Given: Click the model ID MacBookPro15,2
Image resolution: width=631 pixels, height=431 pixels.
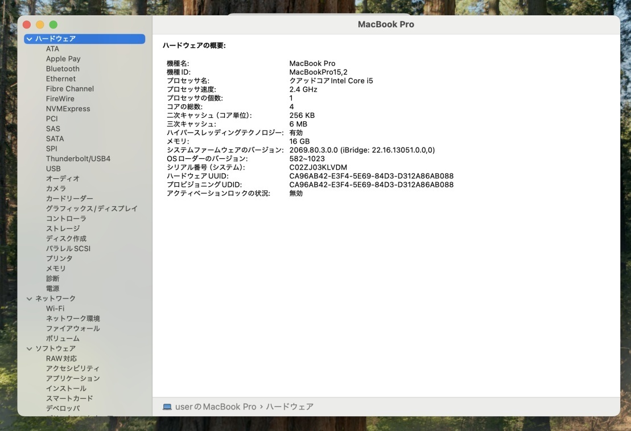Looking at the screenshot, I should click(318, 72).
